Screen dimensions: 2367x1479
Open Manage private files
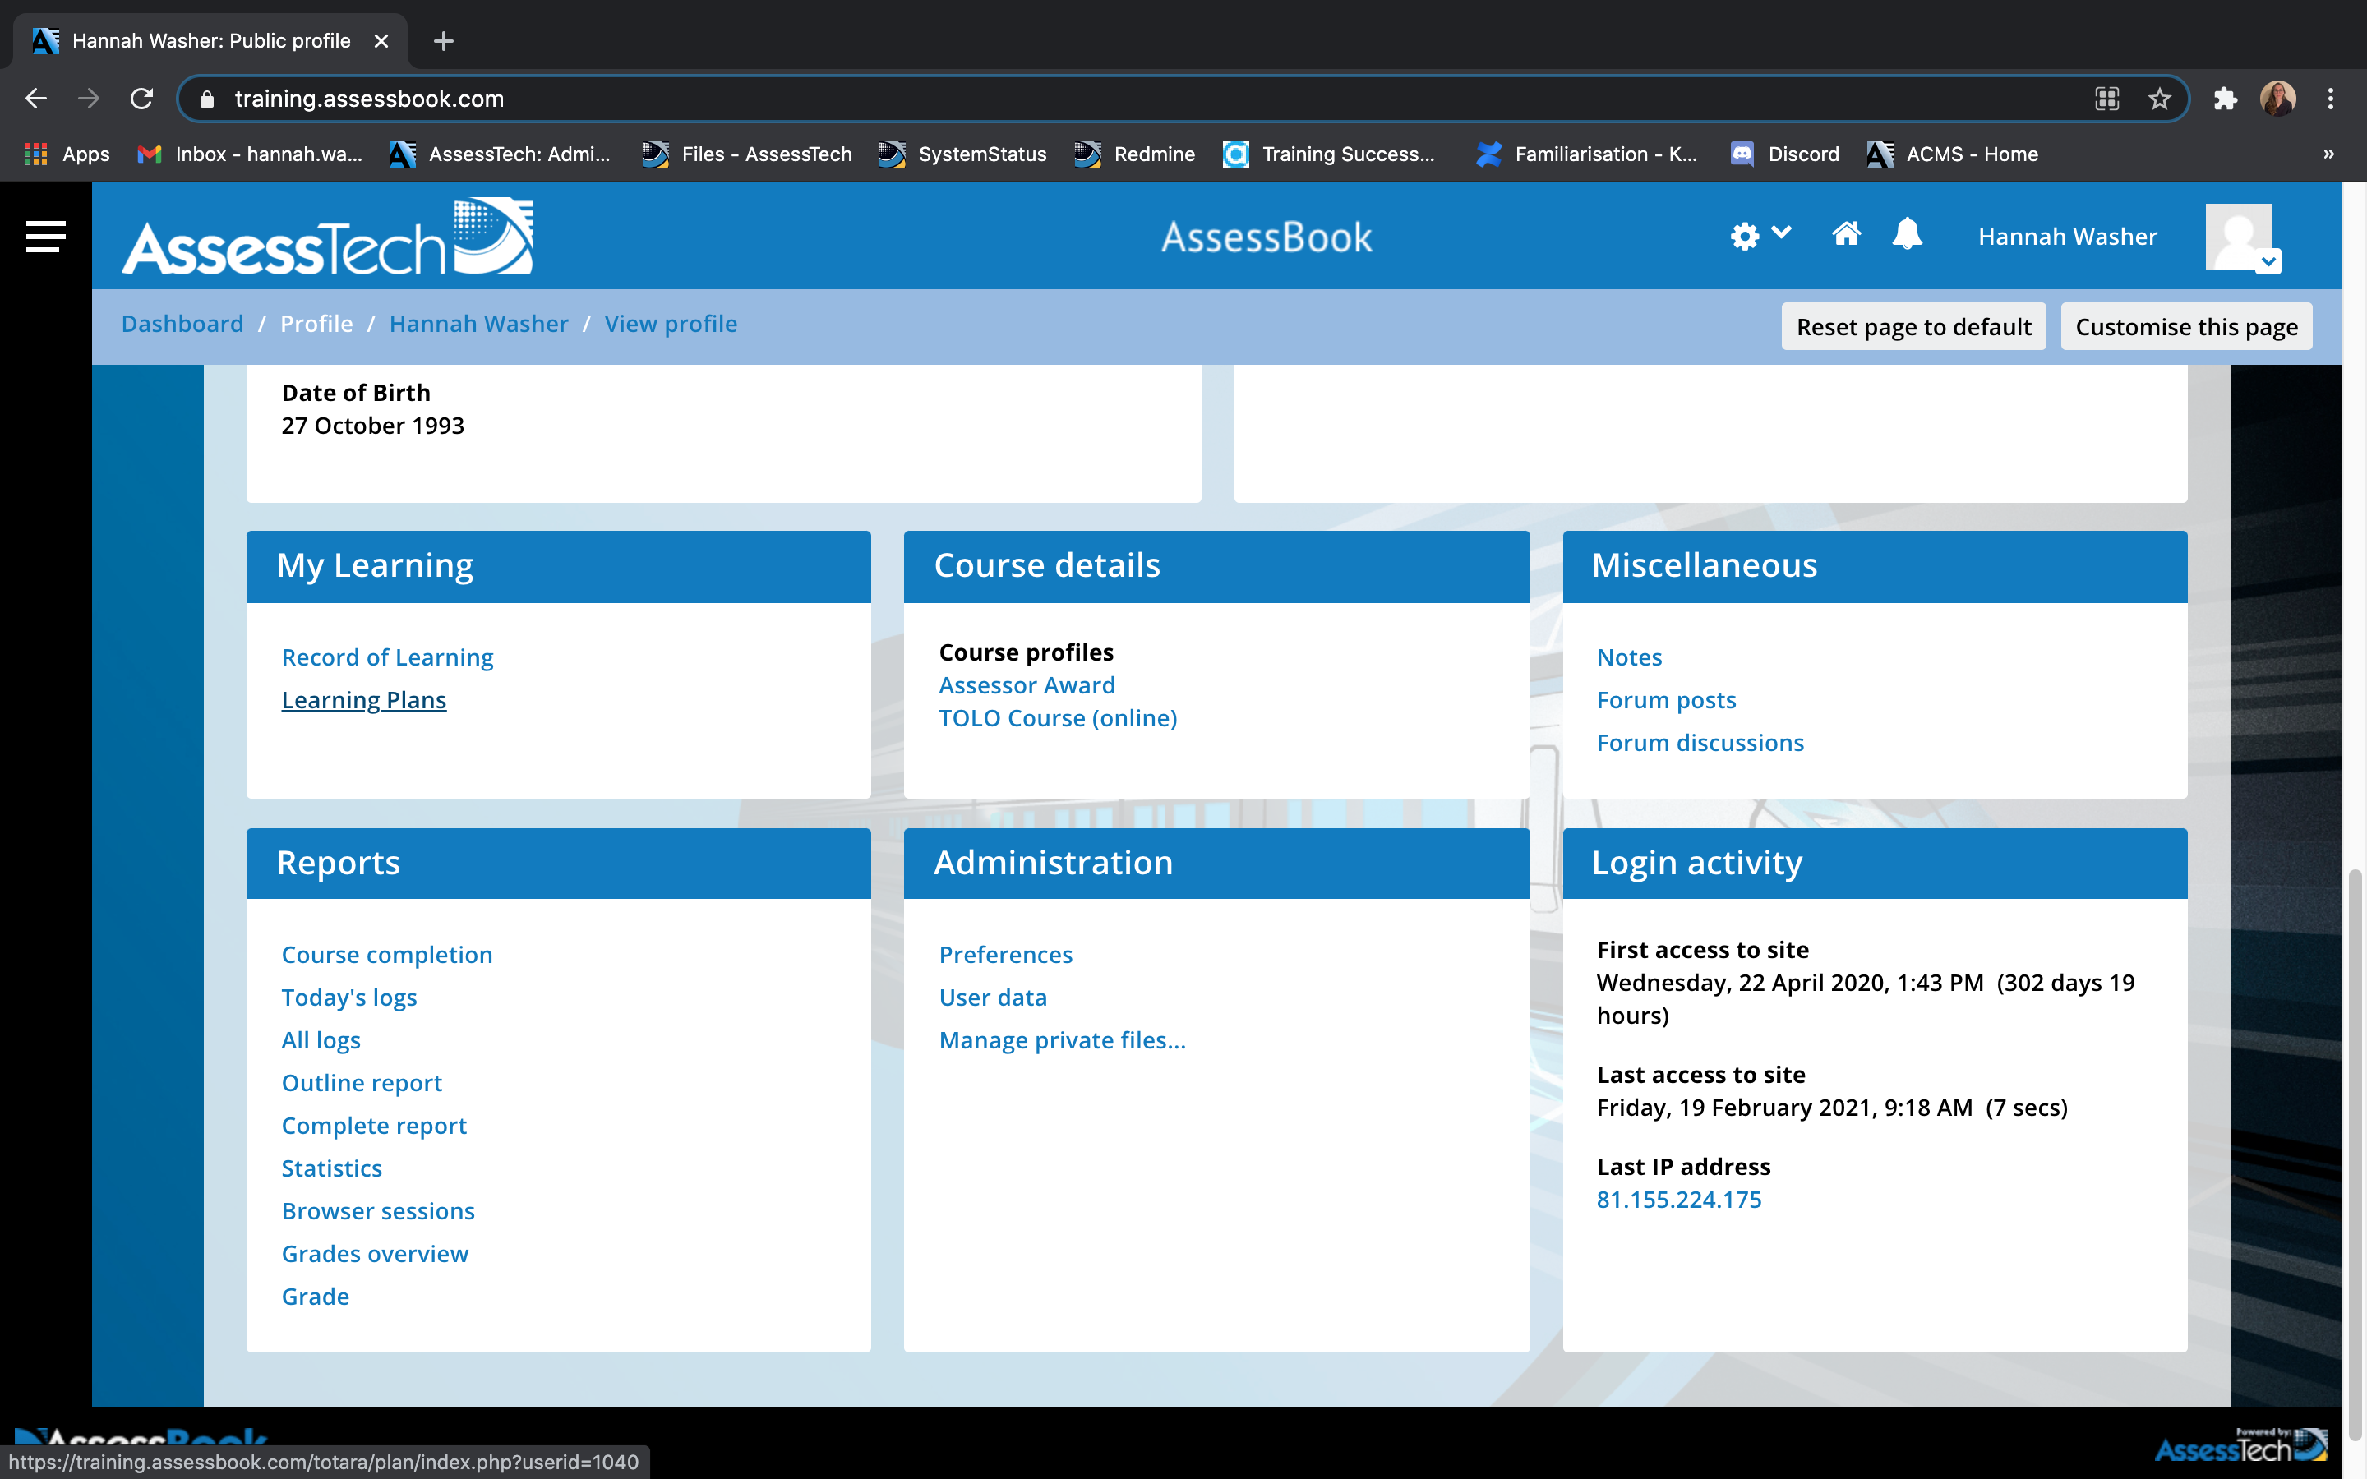pyautogui.click(x=1062, y=1041)
